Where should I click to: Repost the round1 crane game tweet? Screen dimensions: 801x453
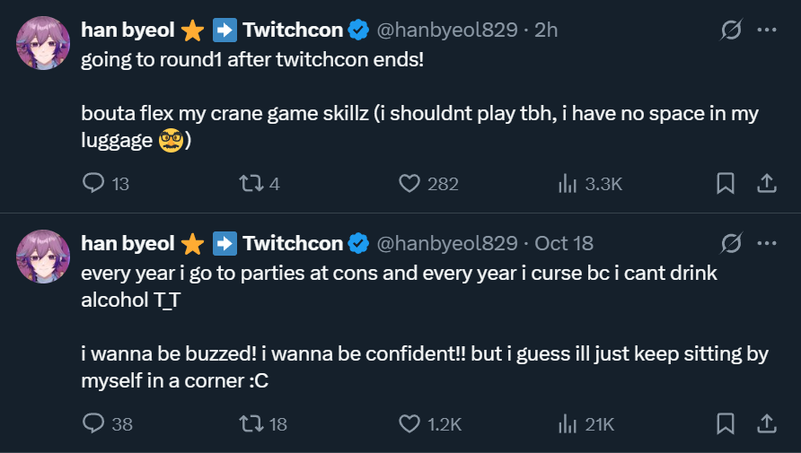(250, 184)
